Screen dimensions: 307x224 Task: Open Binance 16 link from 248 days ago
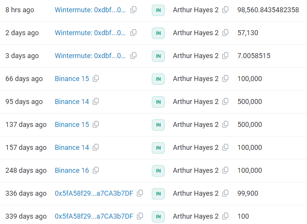click(72, 170)
